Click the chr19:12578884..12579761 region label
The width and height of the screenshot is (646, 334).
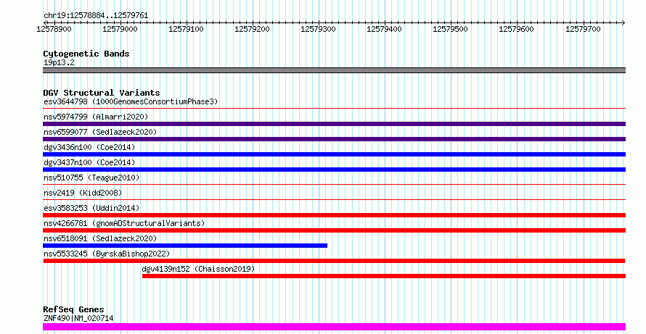[x=96, y=15]
